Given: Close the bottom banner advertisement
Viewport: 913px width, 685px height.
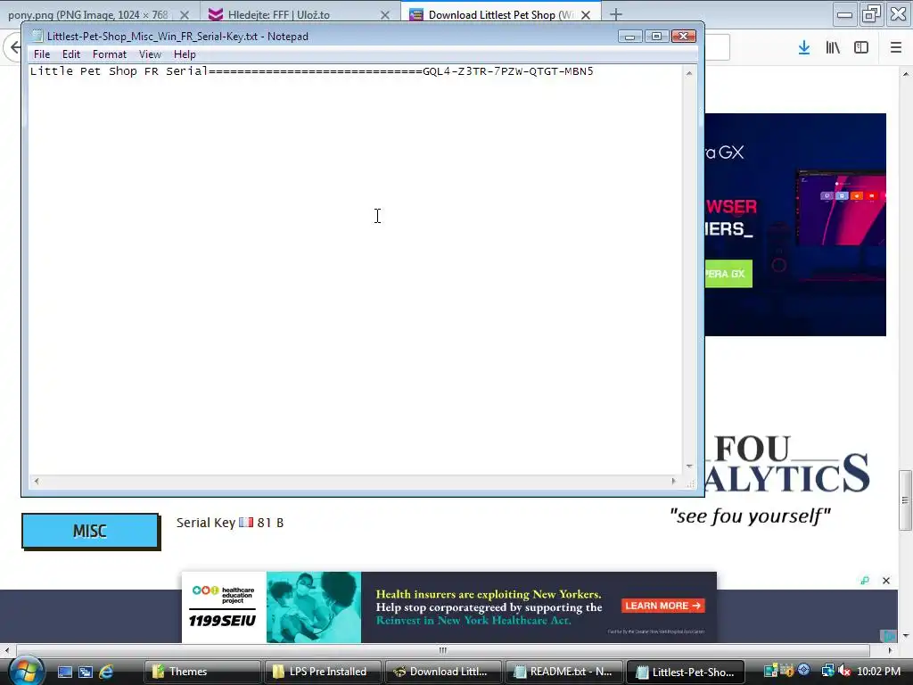Looking at the screenshot, I should (x=886, y=581).
